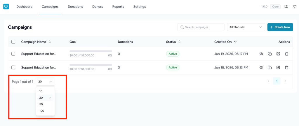
Task: Switch to the Campaigns tab
Action: tap(50, 7)
